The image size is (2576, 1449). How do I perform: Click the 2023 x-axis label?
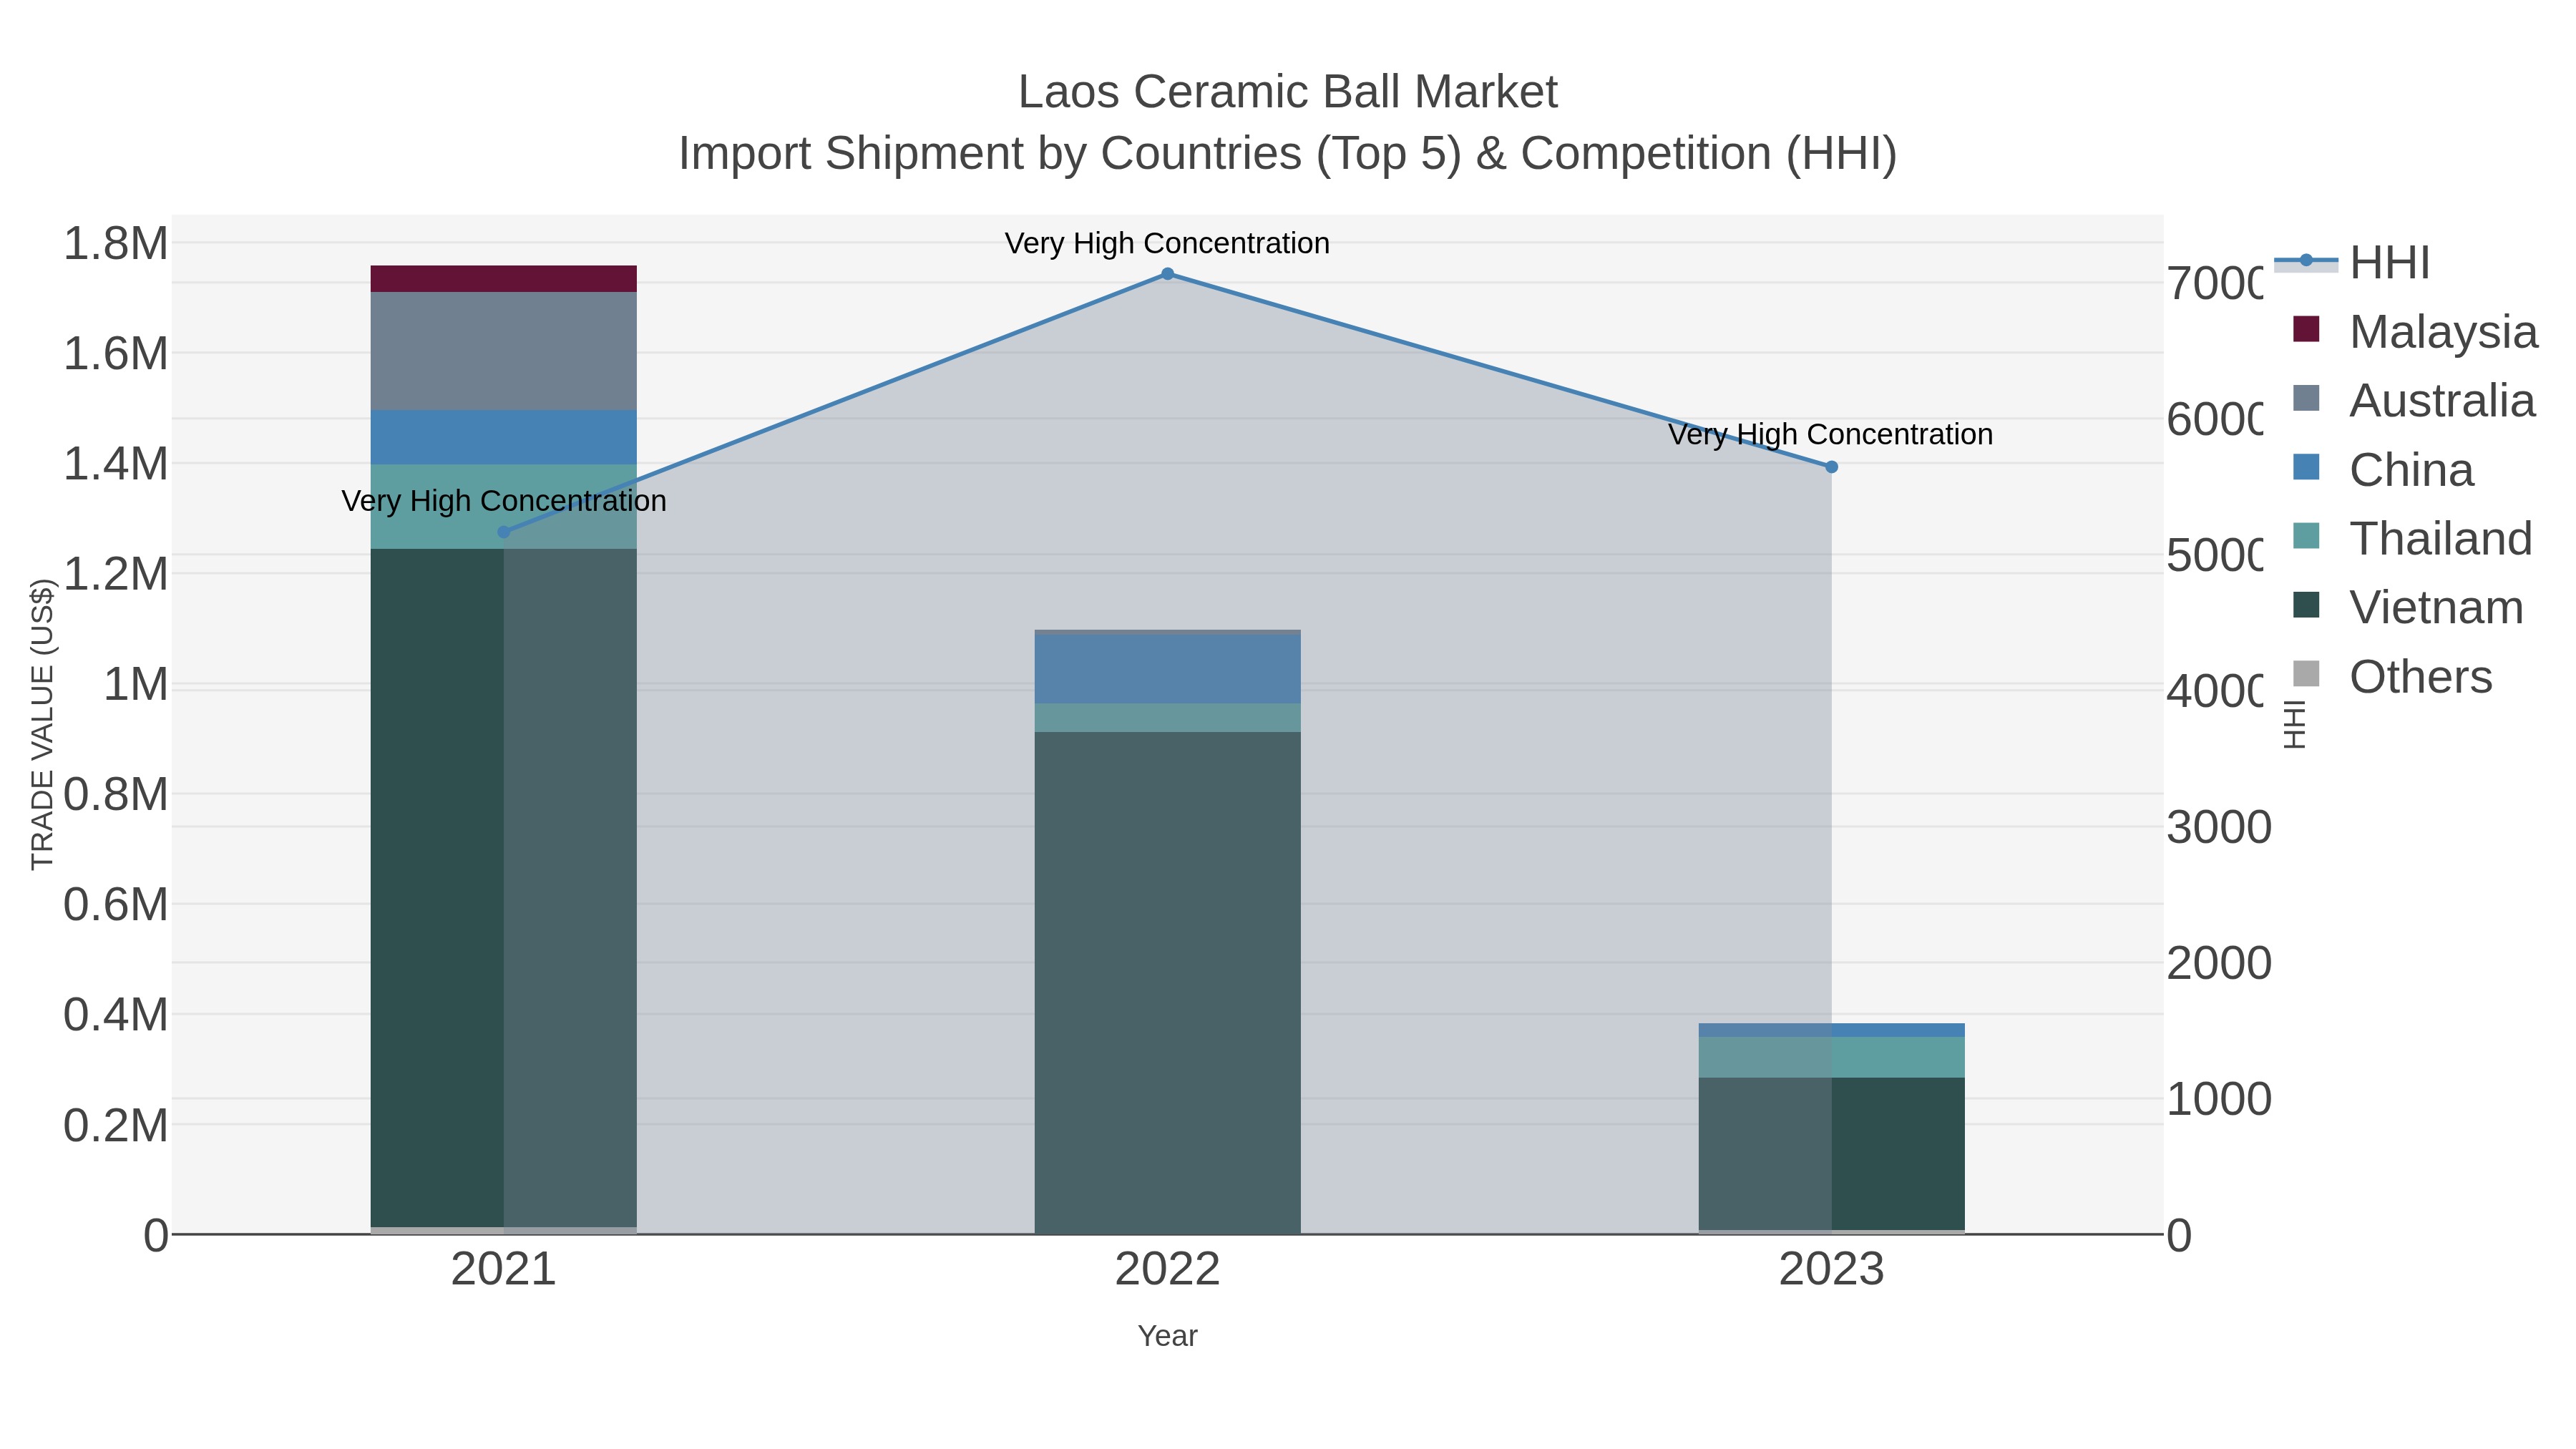1831,1270
